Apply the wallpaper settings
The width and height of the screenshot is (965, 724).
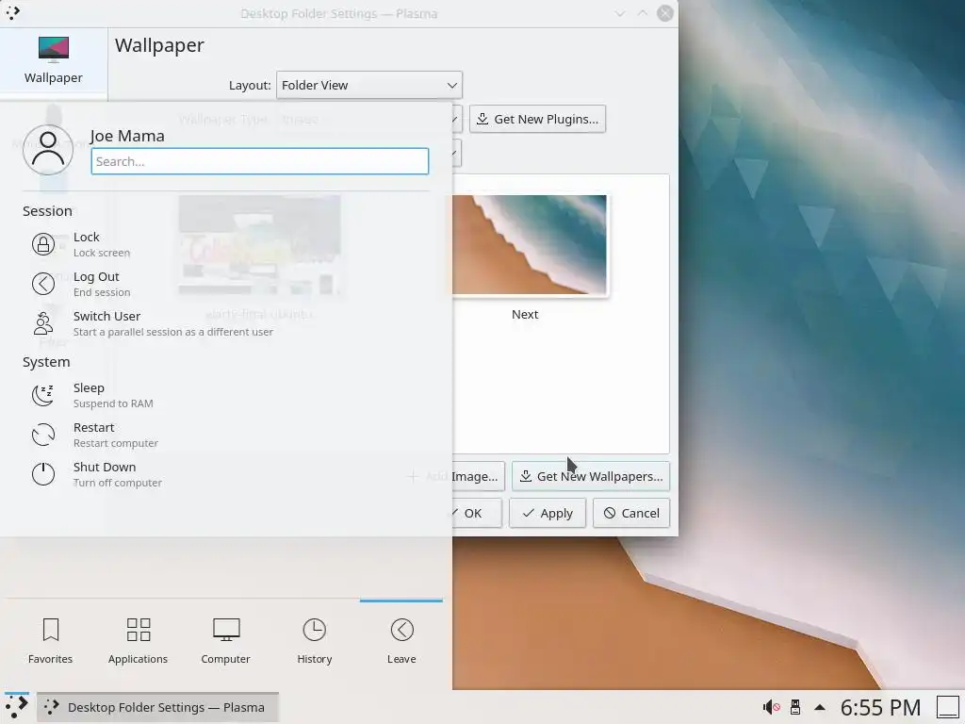pyautogui.click(x=548, y=513)
